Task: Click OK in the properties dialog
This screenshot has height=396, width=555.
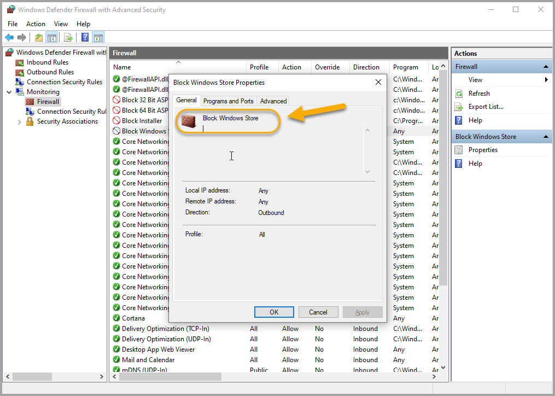Action: tap(274, 312)
